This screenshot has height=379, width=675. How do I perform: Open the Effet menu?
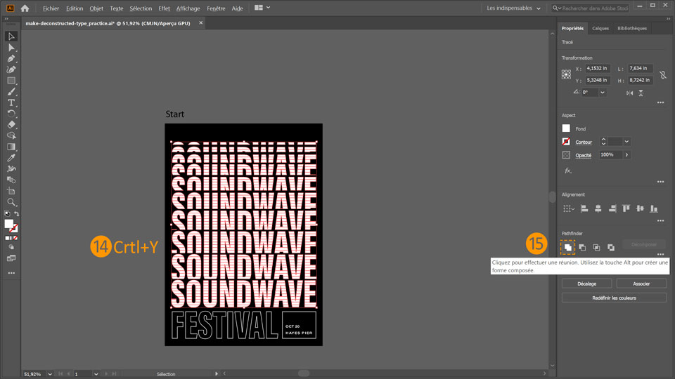(x=164, y=8)
